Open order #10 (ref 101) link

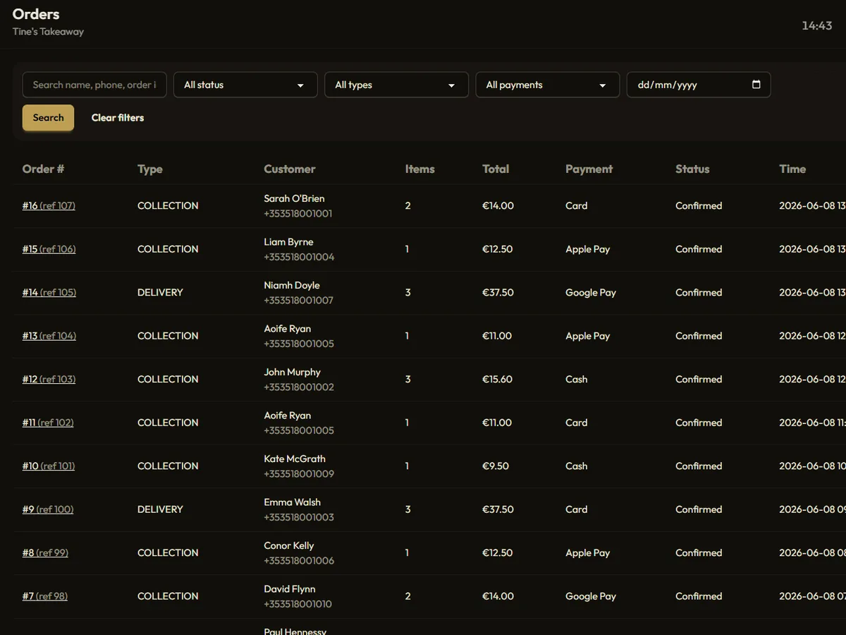[49, 466]
